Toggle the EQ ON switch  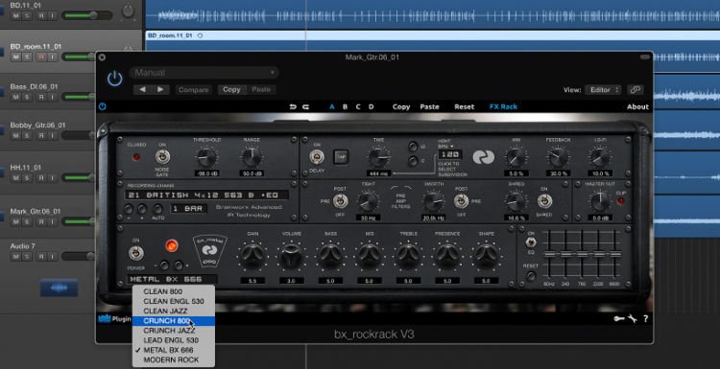(531, 242)
